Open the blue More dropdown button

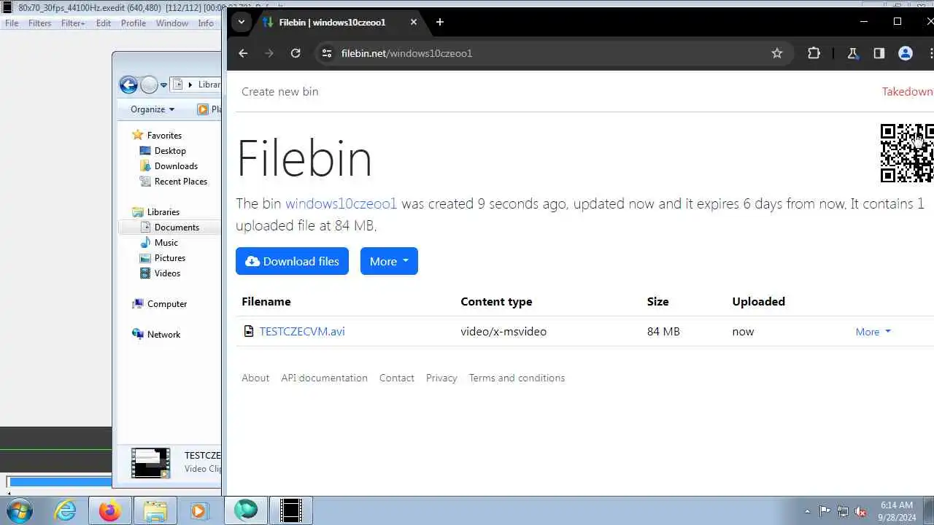tap(389, 261)
